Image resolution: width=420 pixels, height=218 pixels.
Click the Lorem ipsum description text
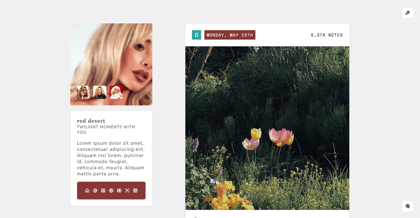[x=111, y=158]
